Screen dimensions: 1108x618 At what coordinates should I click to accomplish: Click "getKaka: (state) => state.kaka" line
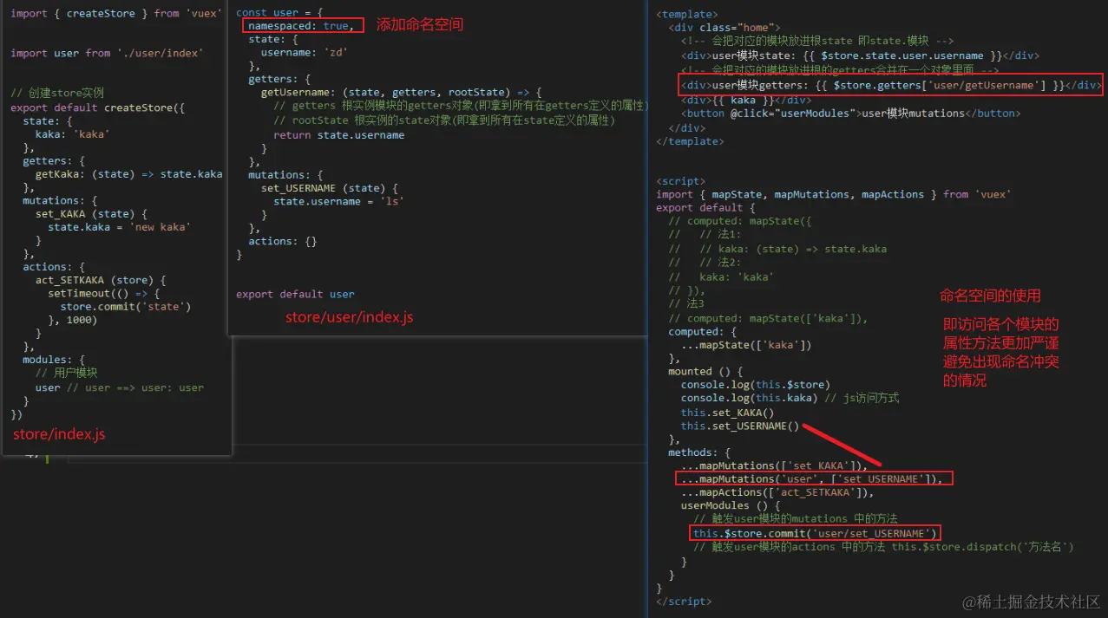pyautogui.click(x=128, y=174)
